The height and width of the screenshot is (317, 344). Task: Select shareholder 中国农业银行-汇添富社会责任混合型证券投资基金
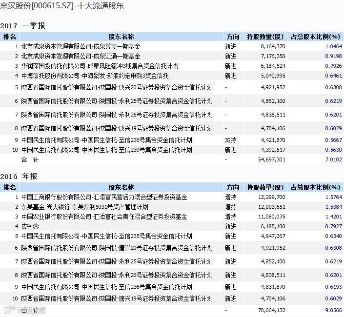pos(104,217)
